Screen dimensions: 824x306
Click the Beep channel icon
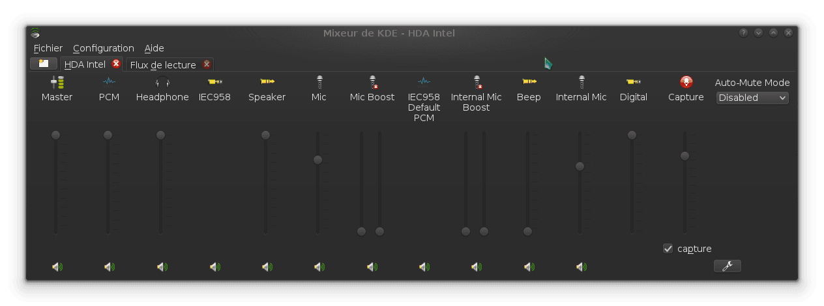(529, 82)
